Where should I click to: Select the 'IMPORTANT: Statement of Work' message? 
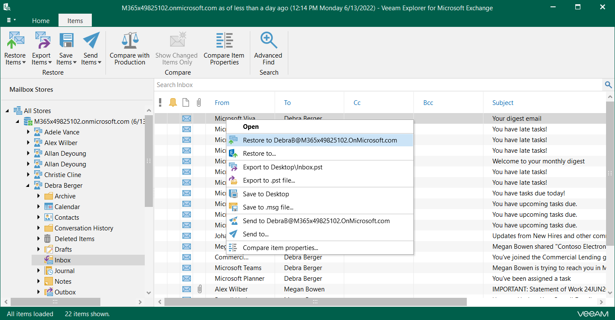(380, 289)
